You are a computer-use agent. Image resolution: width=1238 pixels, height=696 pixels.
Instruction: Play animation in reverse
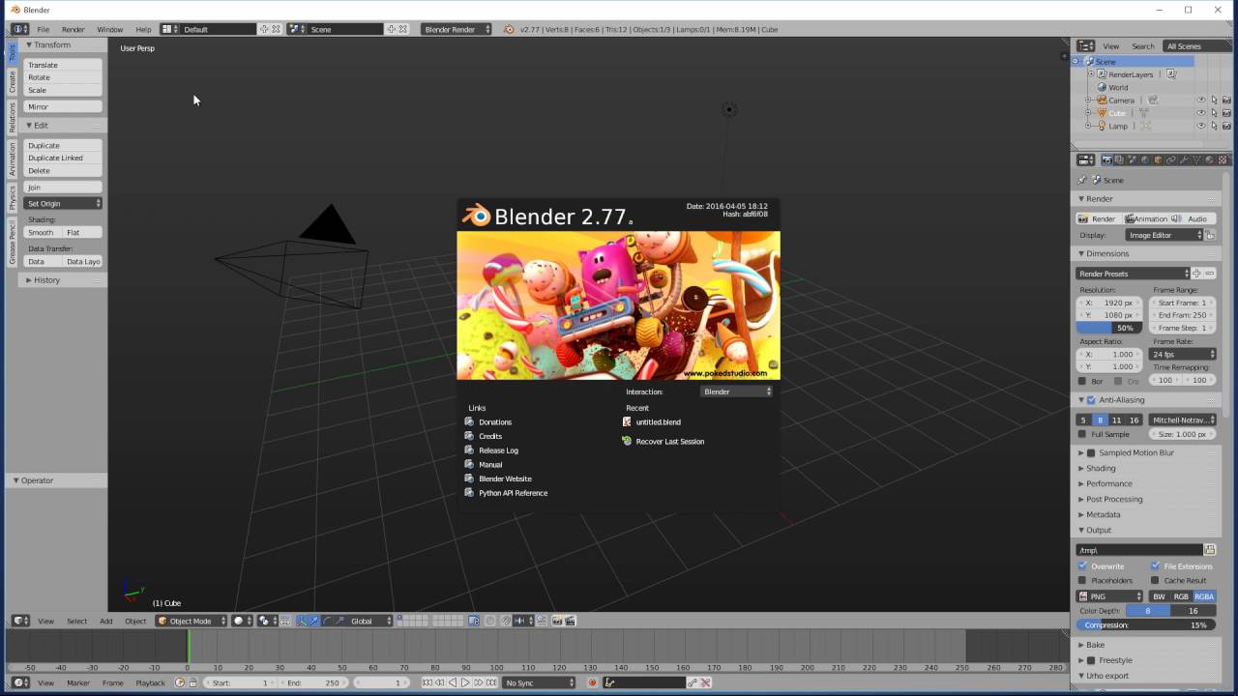(452, 682)
